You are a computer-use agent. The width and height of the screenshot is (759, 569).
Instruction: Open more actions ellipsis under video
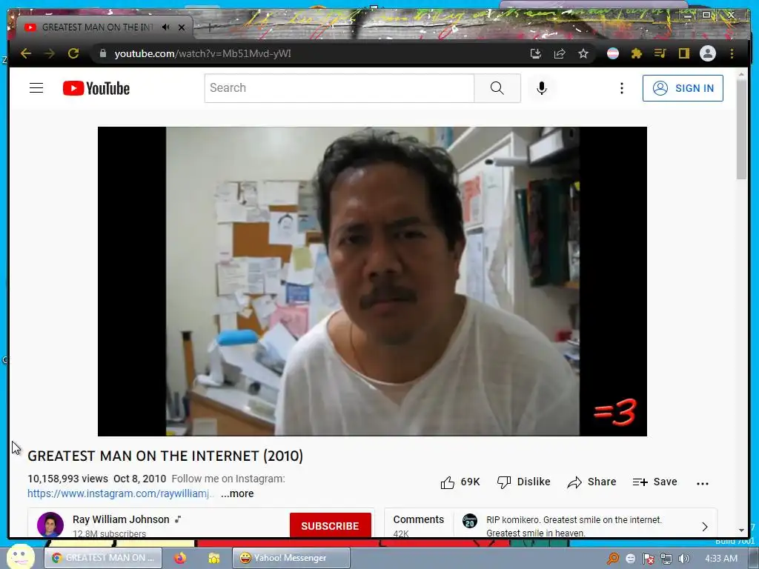click(x=703, y=483)
